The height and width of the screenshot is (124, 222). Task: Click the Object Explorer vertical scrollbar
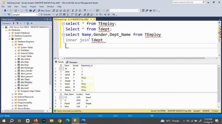(x=50, y=56)
